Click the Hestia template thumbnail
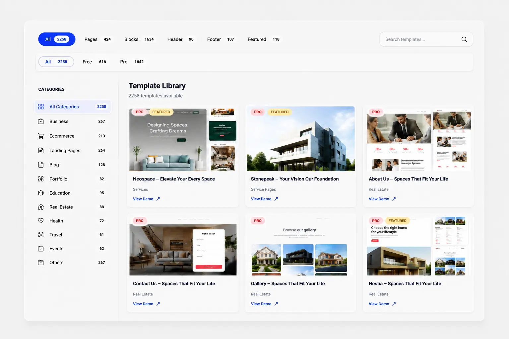 (418, 246)
